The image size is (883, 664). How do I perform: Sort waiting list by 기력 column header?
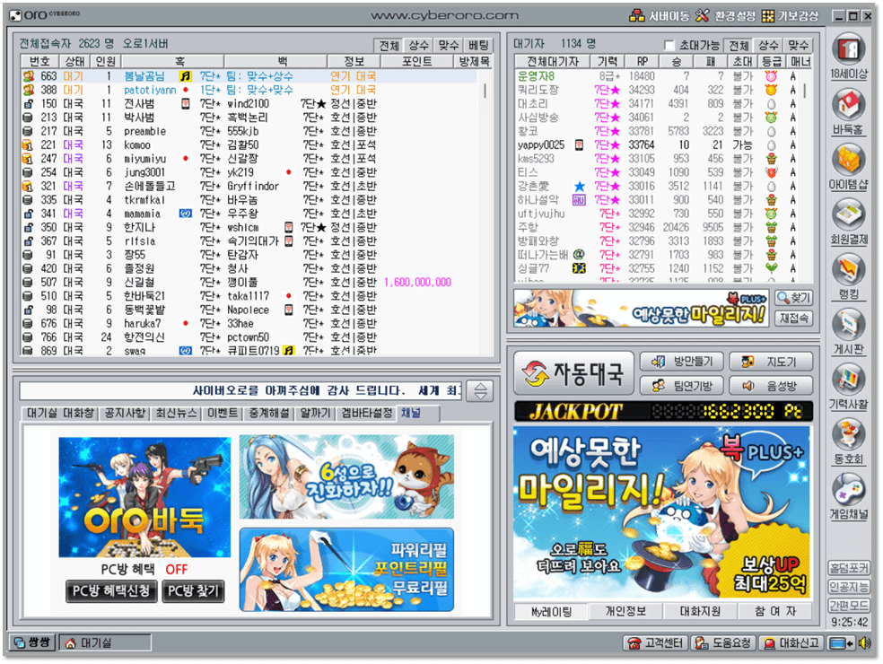607,61
